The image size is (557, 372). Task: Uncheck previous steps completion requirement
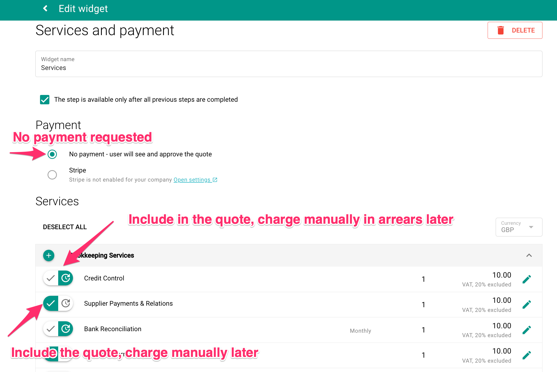pos(44,100)
